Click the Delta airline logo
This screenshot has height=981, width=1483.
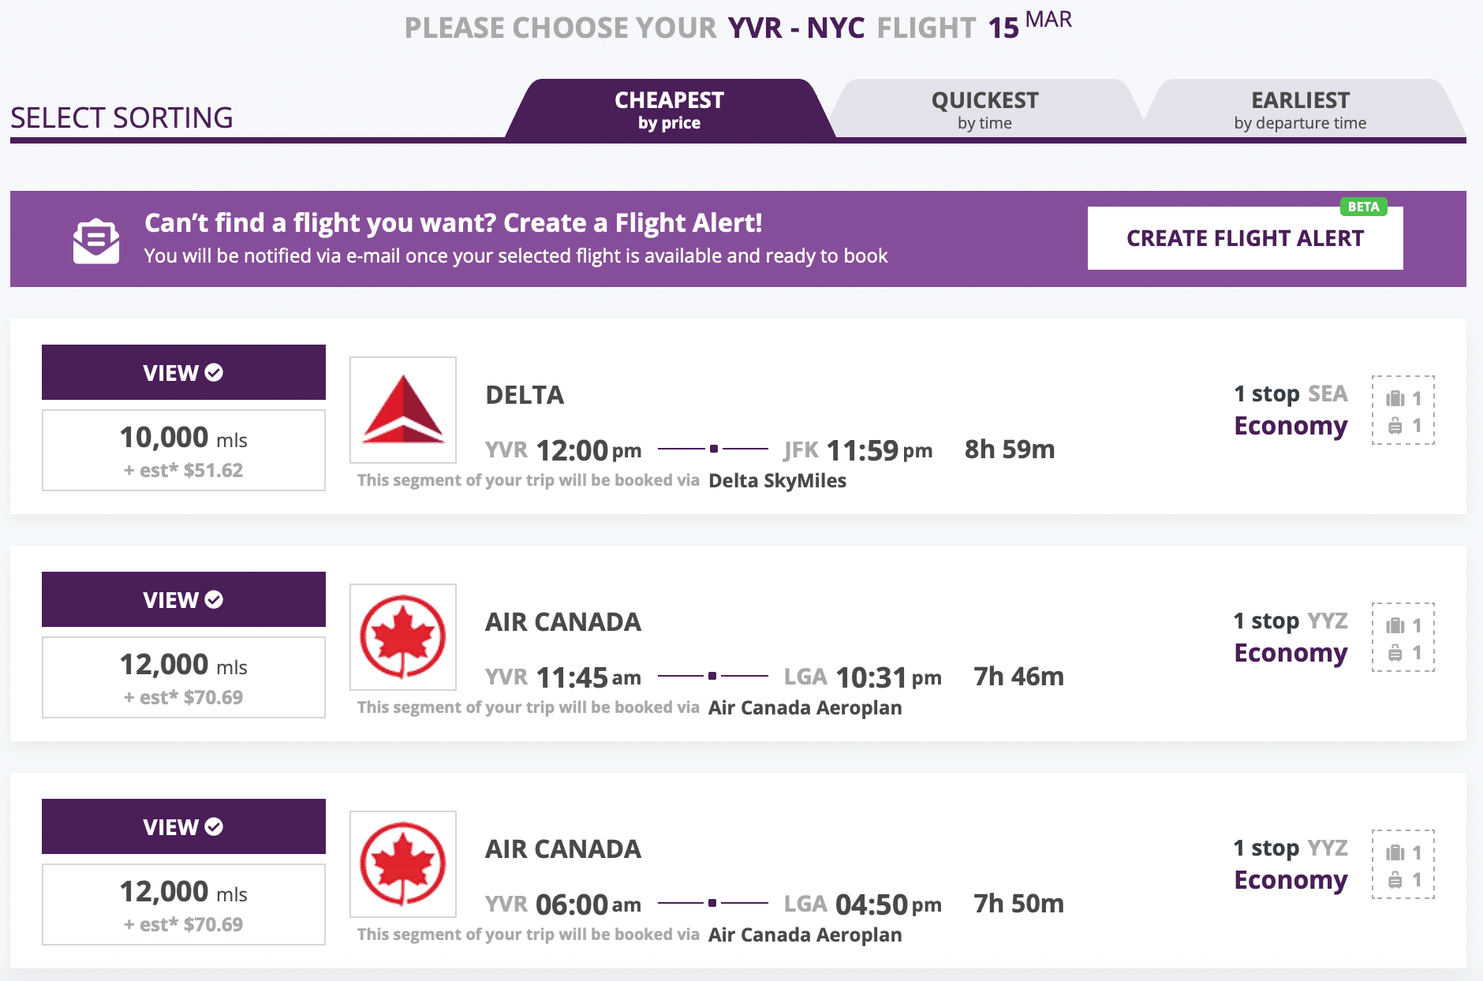(x=403, y=409)
